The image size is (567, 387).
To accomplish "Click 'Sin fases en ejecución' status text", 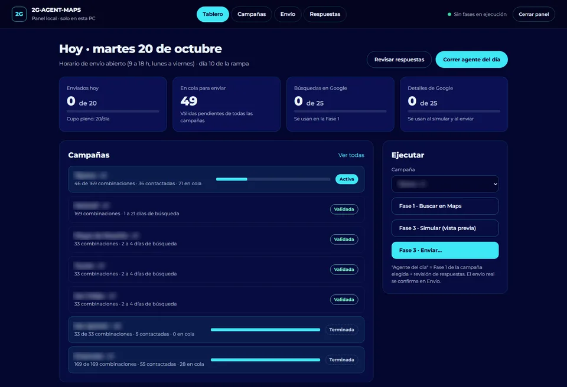I will click(x=480, y=14).
